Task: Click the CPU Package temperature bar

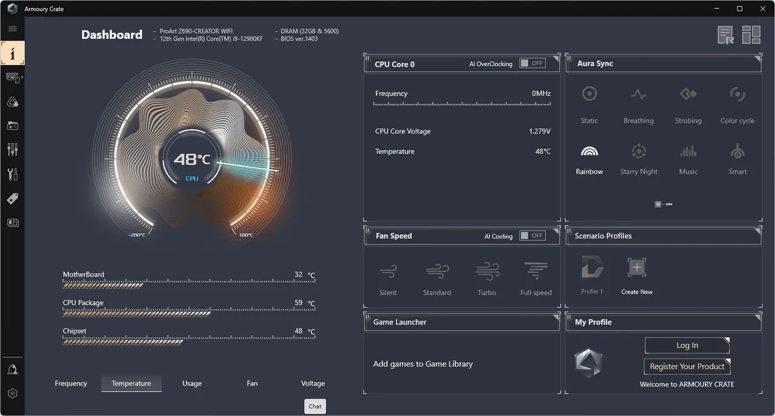Action: tap(189, 312)
